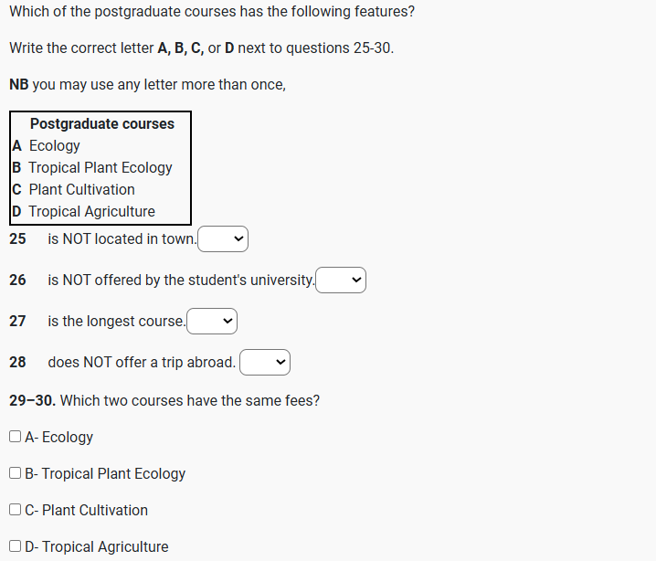Select the 'C- Plant Cultivation' checkbox
Screen dimensions: 656x561
click(x=16, y=510)
